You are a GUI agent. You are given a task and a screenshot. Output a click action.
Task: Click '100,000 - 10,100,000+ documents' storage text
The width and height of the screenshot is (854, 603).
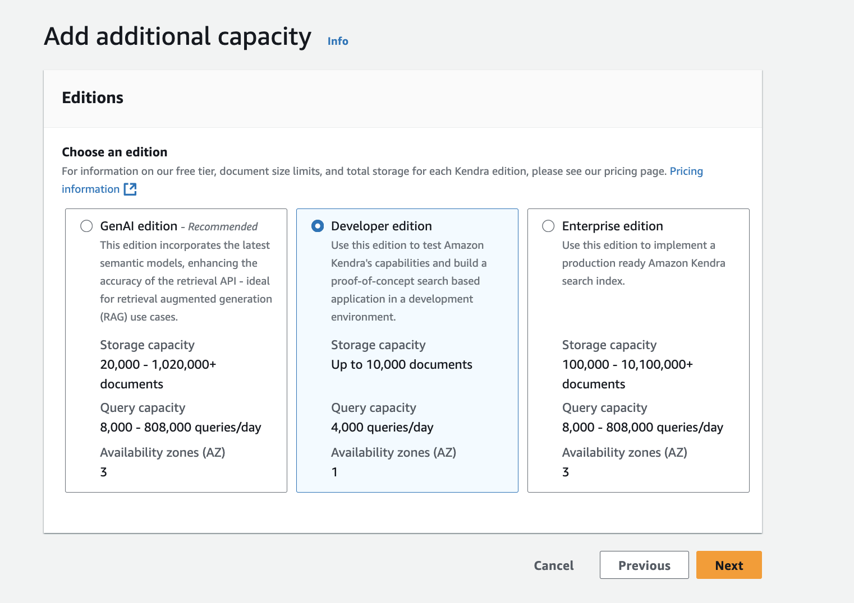click(627, 374)
